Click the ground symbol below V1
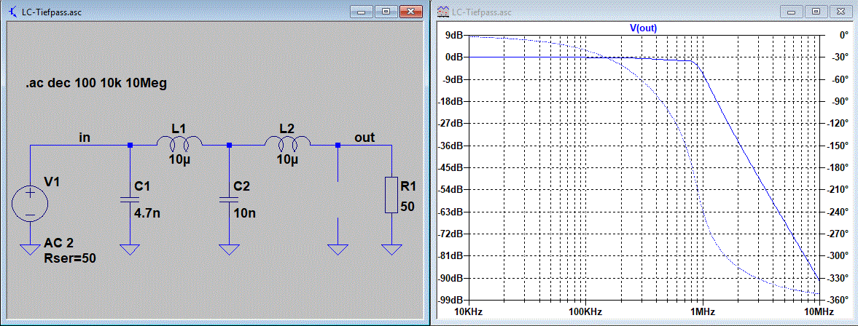Image resolution: width=858 pixels, height=326 pixels. (x=30, y=250)
